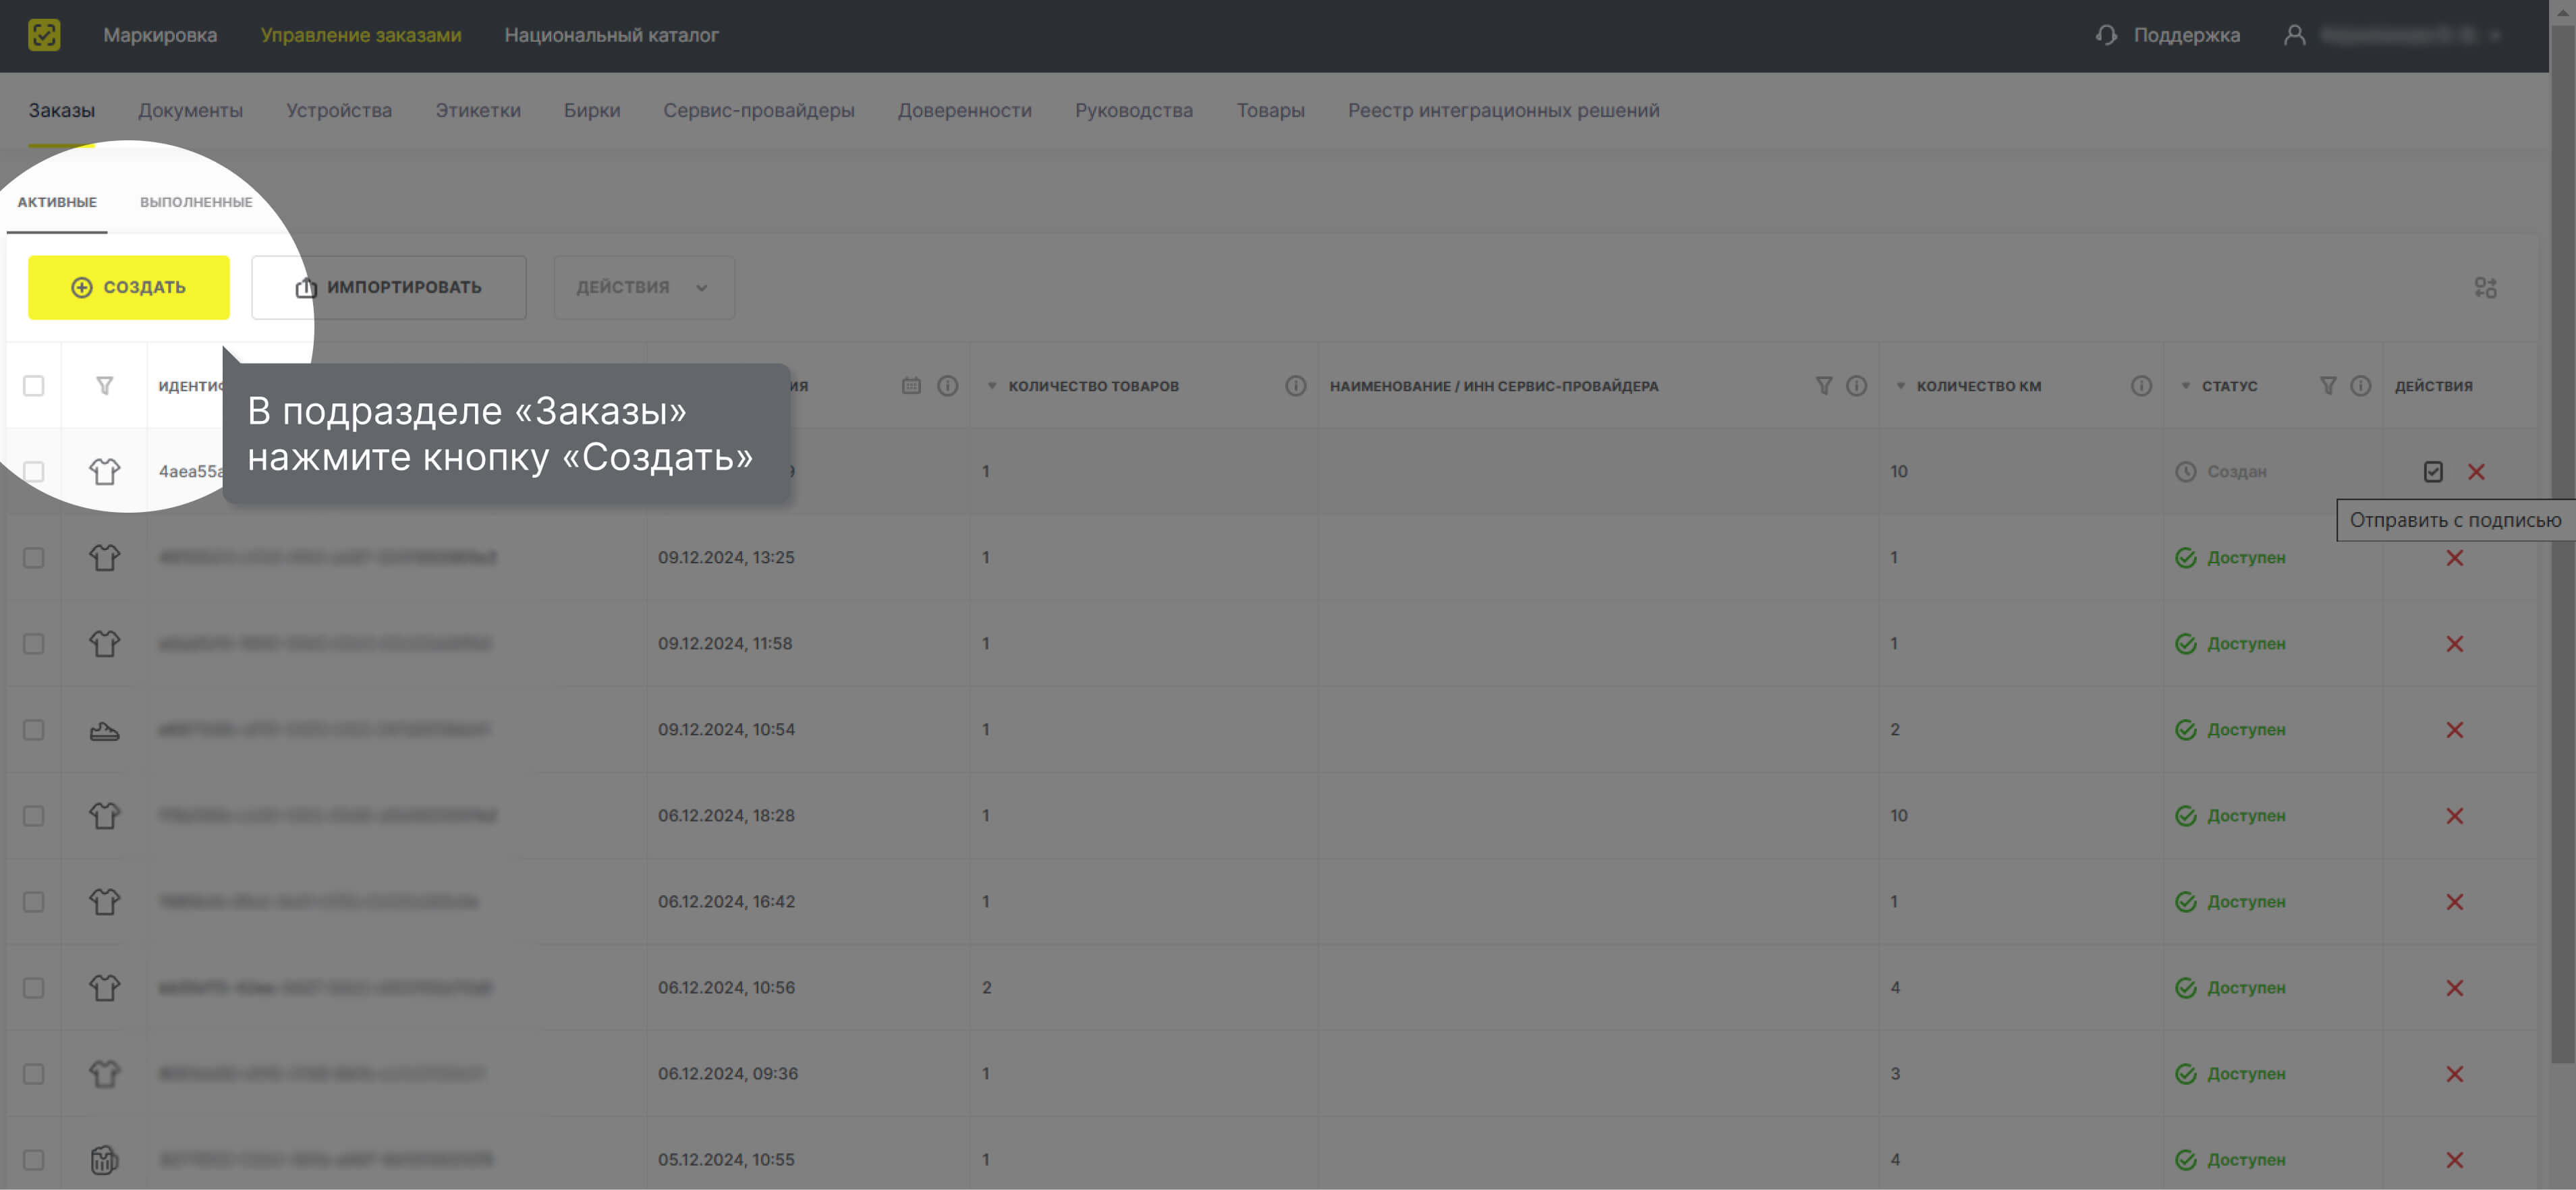Image resolution: width=2576 pixels, height=1190 pixels.
Task: Click the send-with-signature icon for the Создан order
Action: point(2433,472)
